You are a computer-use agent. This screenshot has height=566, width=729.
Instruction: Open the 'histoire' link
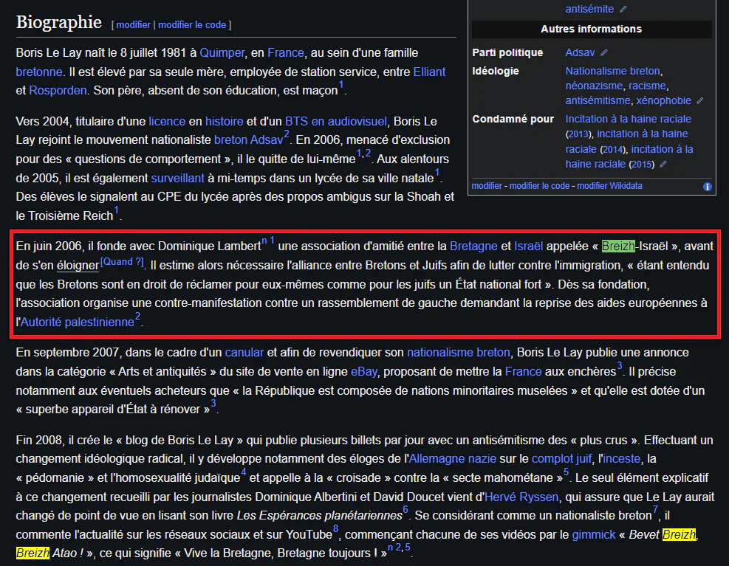[224, 121]
